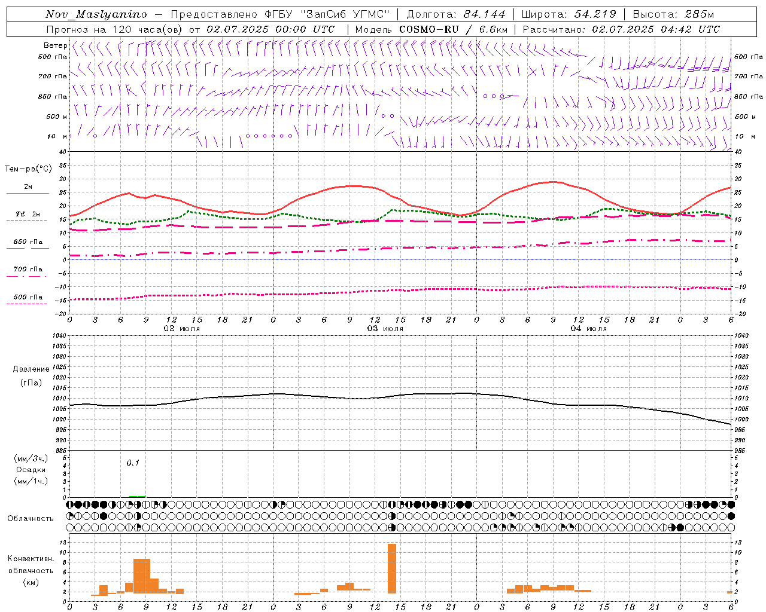Click the station name Nov_Maslyanino

point(96,14)
